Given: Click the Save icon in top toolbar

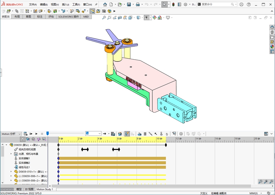Looking at the screenshot, I should 129,5.
